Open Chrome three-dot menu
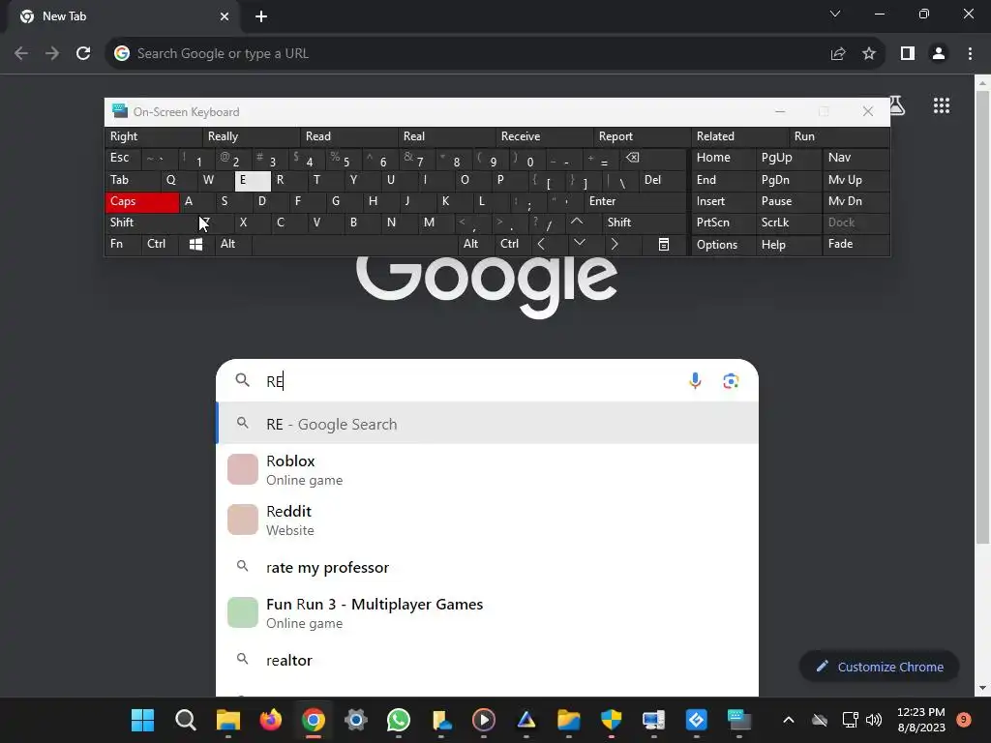The height and width of the screenshot is (743, 991). pos(970,54)
